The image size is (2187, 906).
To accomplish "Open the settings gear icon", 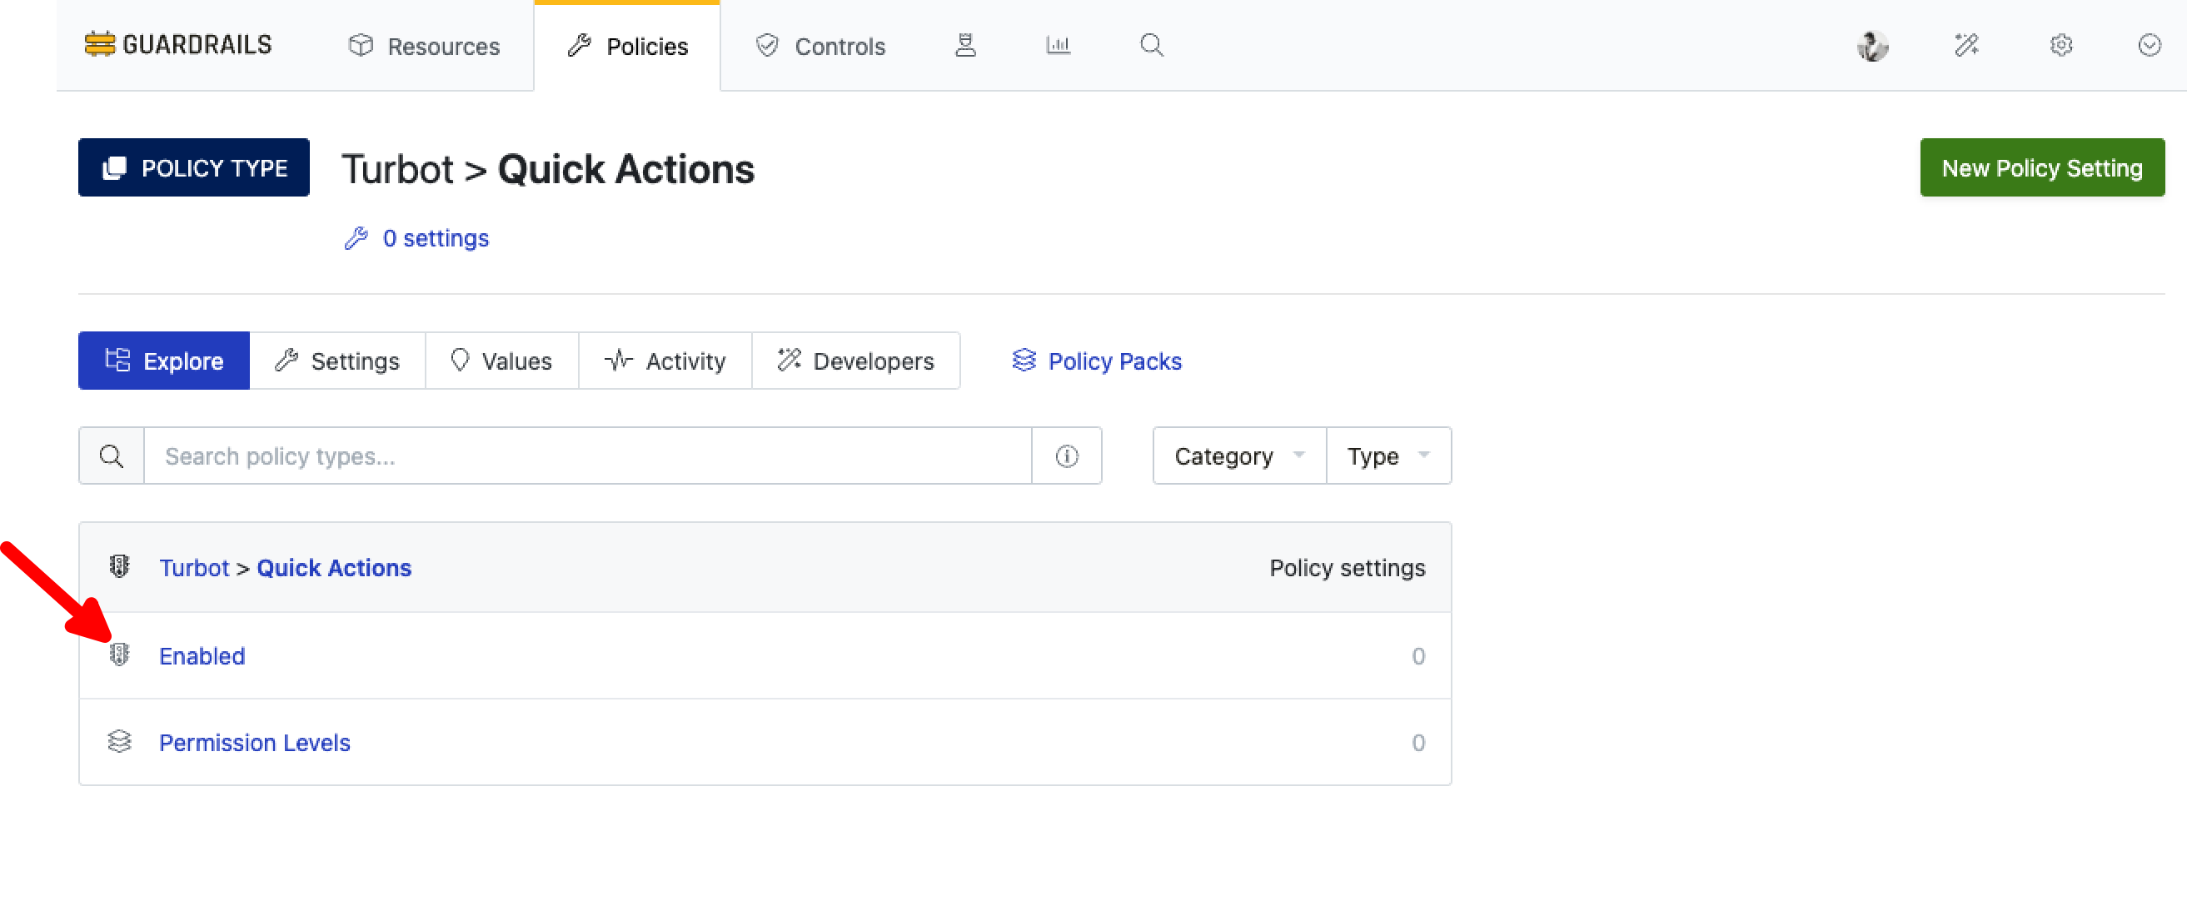I will coord(2061,46).
